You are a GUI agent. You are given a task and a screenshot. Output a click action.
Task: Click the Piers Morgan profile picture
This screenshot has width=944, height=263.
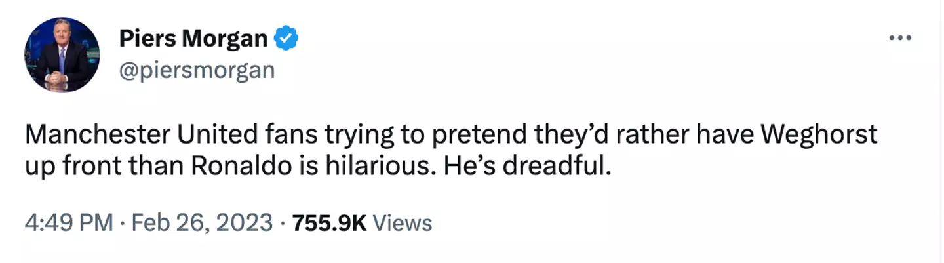pyautogui.click(x=62, y=55)
